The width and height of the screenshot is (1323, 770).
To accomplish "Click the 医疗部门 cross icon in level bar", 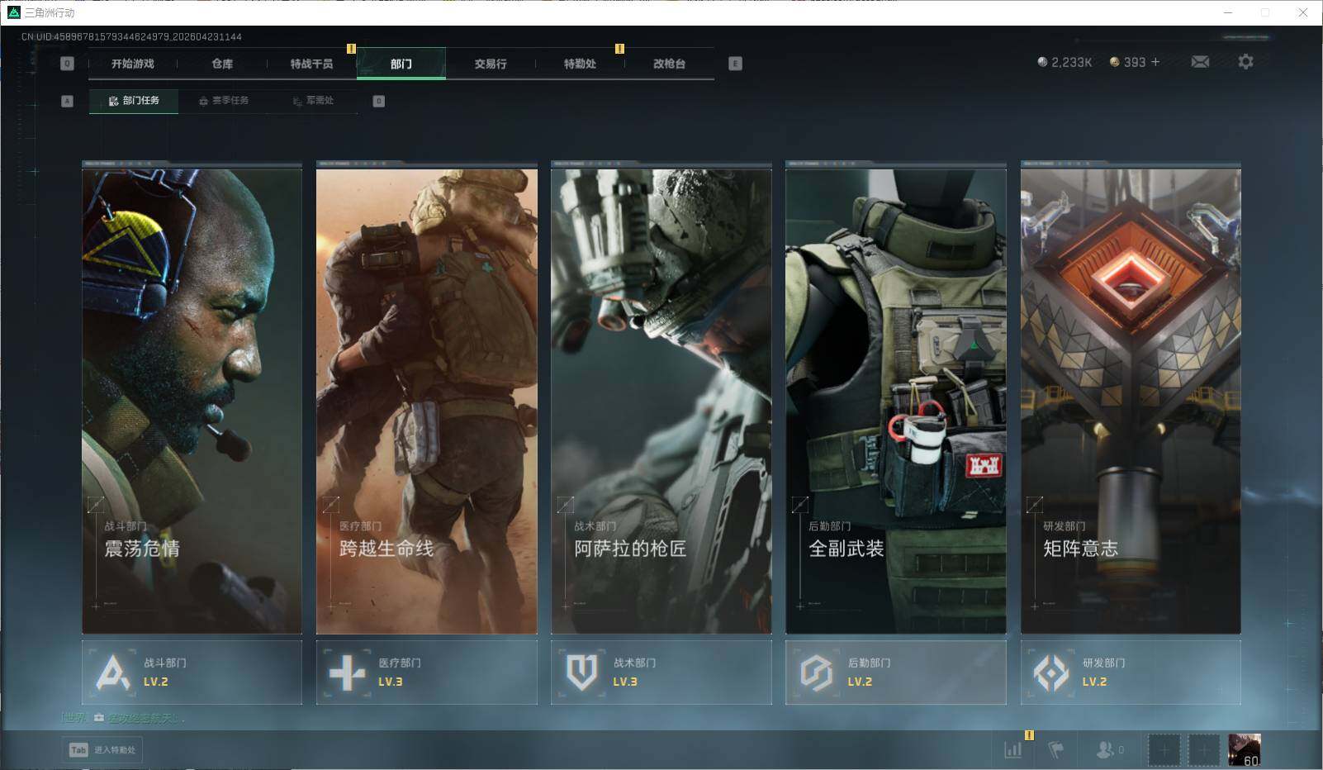I will tap(347, 673).
